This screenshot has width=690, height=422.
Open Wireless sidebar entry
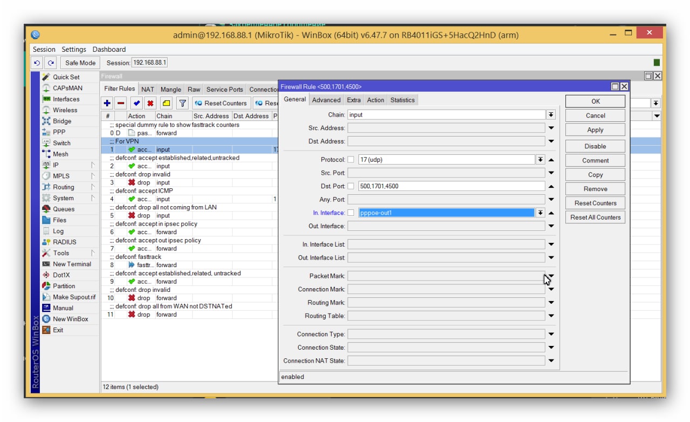pyautogui.click(x=65, y=110)
